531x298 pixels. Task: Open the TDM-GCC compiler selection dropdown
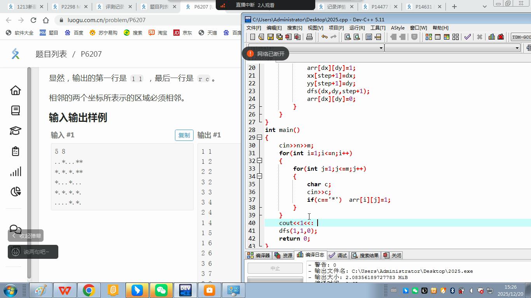pyautogui.click(x=521, y=37)
